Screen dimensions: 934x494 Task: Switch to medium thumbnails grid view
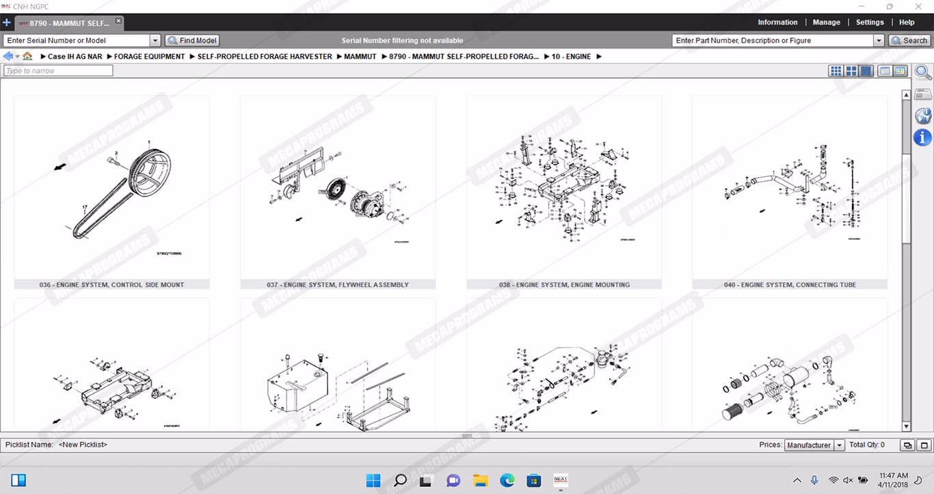[x=851, y=71]
